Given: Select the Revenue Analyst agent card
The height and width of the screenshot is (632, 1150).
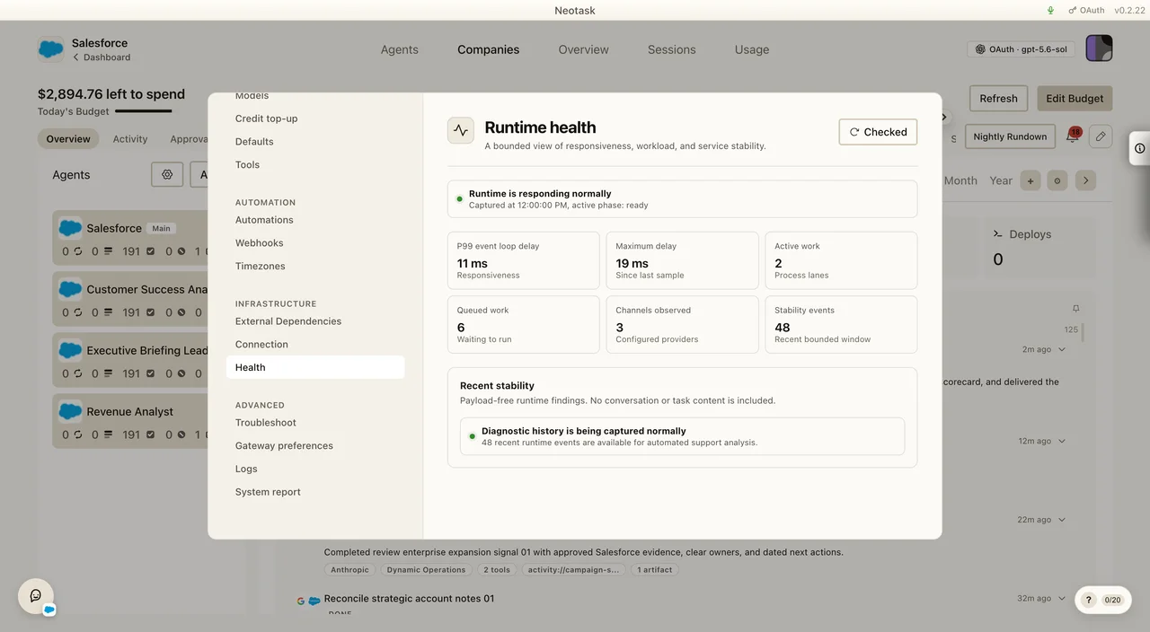Looking at the screenshot, I should 130,421.
